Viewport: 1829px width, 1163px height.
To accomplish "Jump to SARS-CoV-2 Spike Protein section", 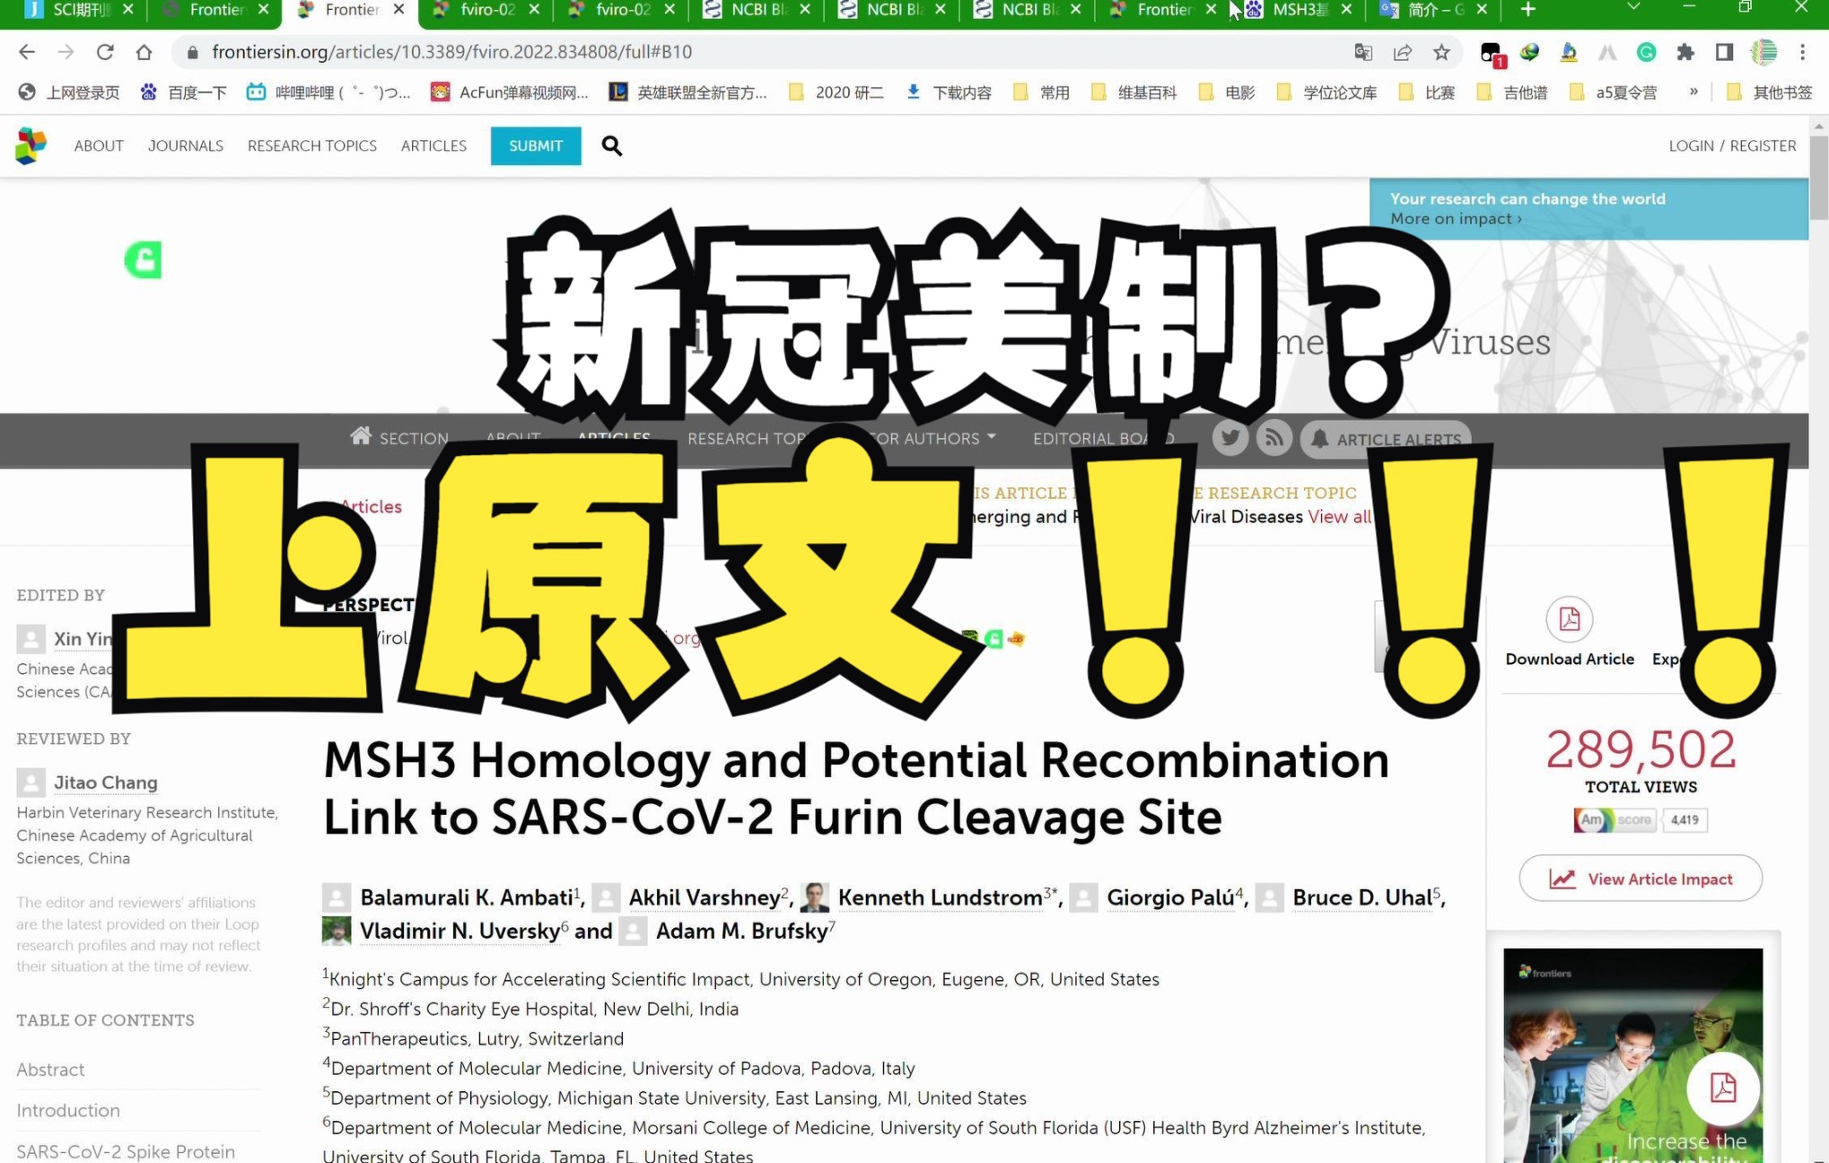I will (x=126, y=1151).
